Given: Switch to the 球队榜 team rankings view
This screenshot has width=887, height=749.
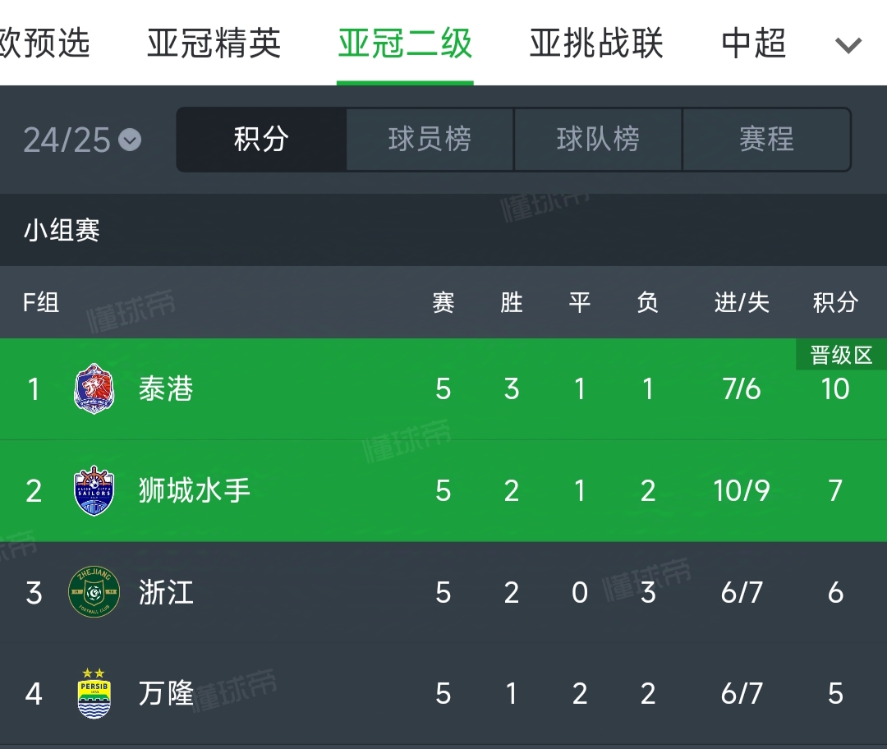Looking at the screenshot, I should pos(598,140).
